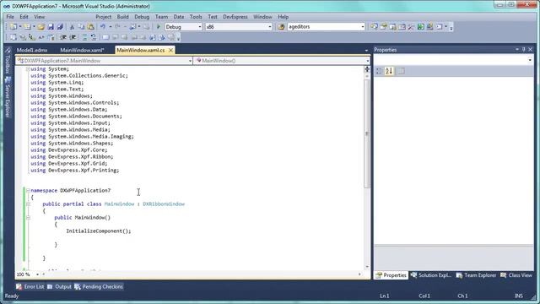Toggle bookmark icon in editor toolbar
This screenshot has height=304, width=540.
click(x=105, y=37)
